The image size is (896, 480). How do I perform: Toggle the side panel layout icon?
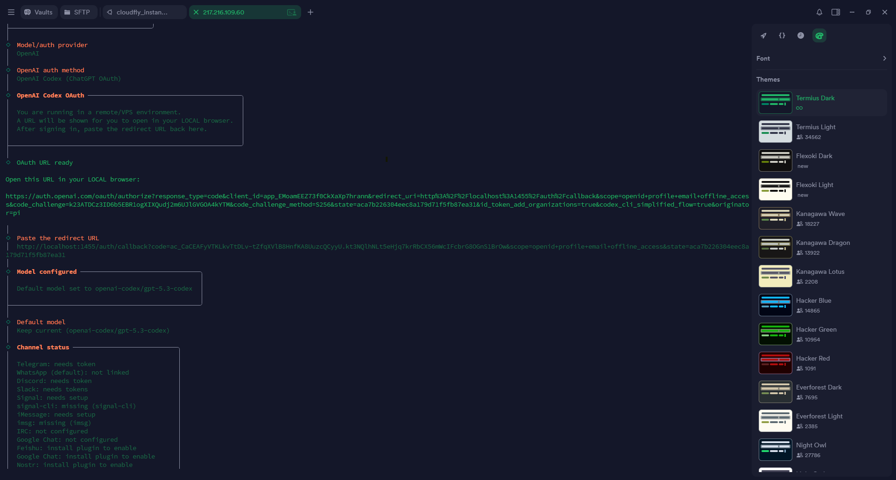[836, 12]
